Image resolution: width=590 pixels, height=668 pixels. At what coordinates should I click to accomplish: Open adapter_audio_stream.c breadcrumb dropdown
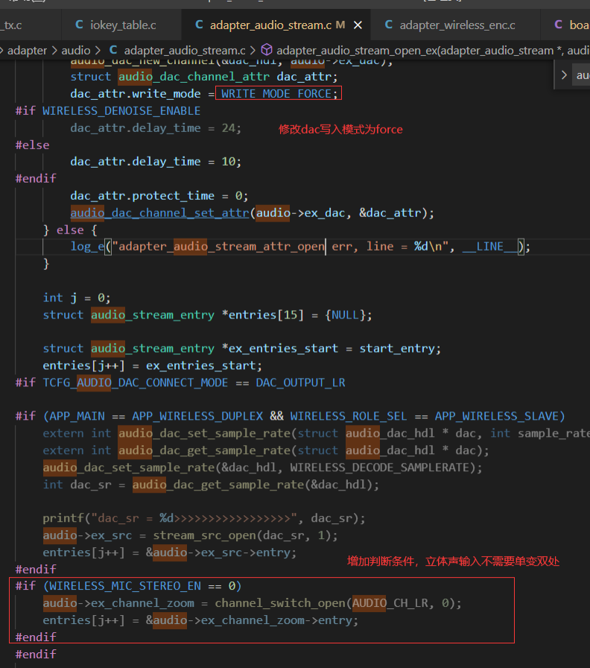click(184, 50)
